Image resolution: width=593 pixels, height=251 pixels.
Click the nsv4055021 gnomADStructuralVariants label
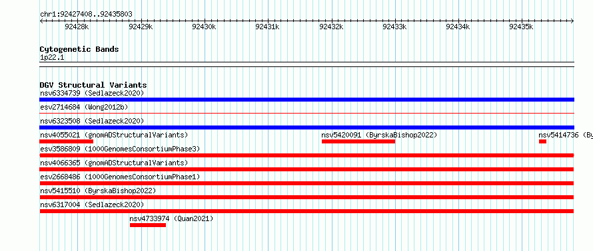pyautogui.click(x=114, y=135)
